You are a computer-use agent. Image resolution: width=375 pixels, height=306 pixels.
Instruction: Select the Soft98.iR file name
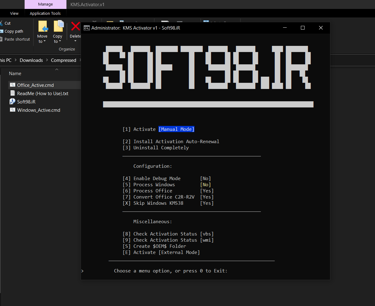tap(26, 102)
